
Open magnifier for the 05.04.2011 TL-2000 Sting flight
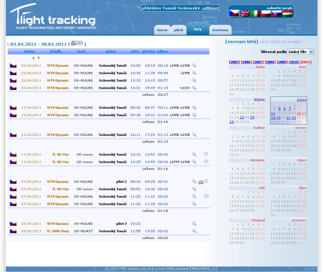pos(194,231)
